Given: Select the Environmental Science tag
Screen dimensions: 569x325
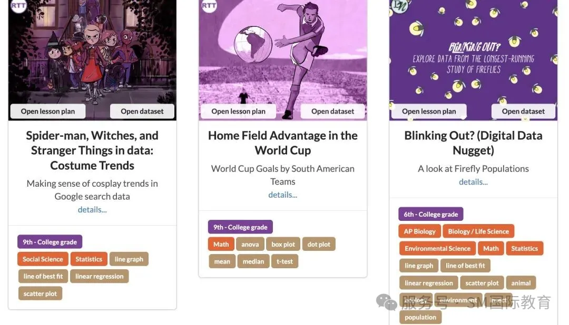Looking at the screenshot, I should click(437, 248).
